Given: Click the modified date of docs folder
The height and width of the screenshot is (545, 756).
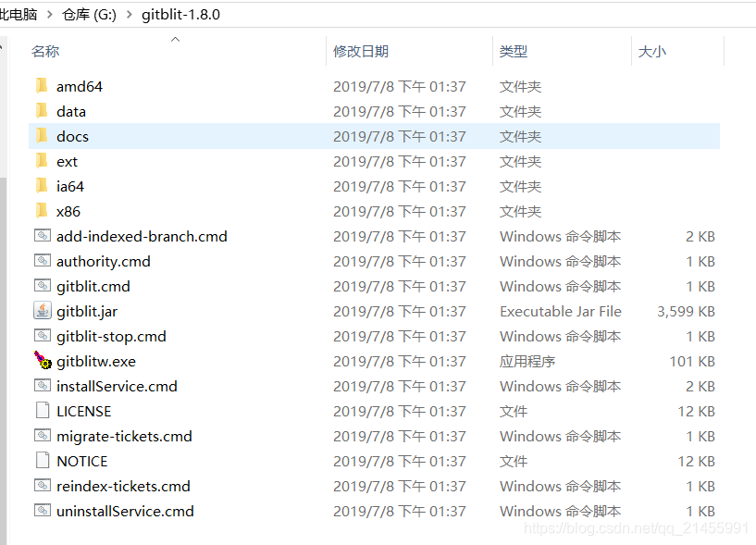Looking at the screenshot, I should [x=400, y=137].
